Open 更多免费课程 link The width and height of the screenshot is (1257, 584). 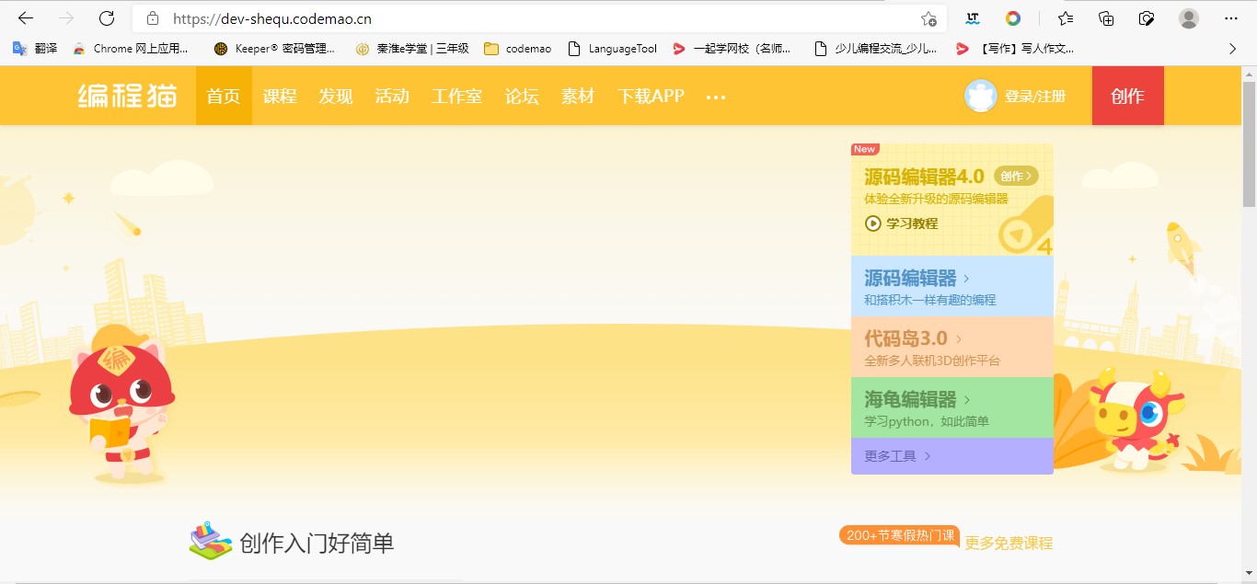[1009, 543]
